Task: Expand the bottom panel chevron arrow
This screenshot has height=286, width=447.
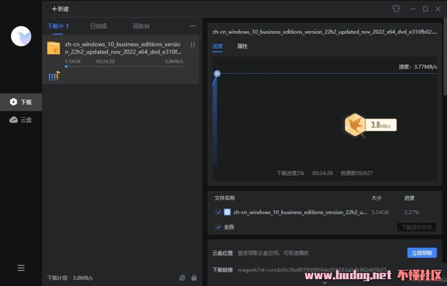Action: click(x=325, y=283)
